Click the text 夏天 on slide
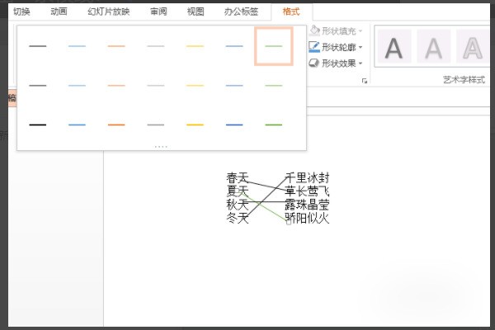Screen dimensions: 495x330 238,191
